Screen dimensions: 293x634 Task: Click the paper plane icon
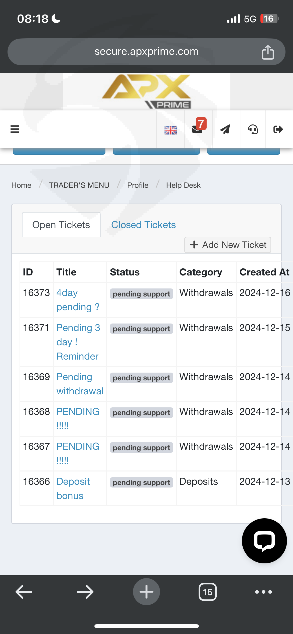coord(225,129)
